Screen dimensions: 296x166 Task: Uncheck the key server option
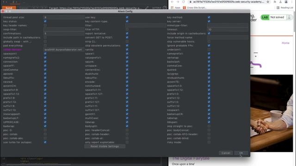click(x=209, y=21)
